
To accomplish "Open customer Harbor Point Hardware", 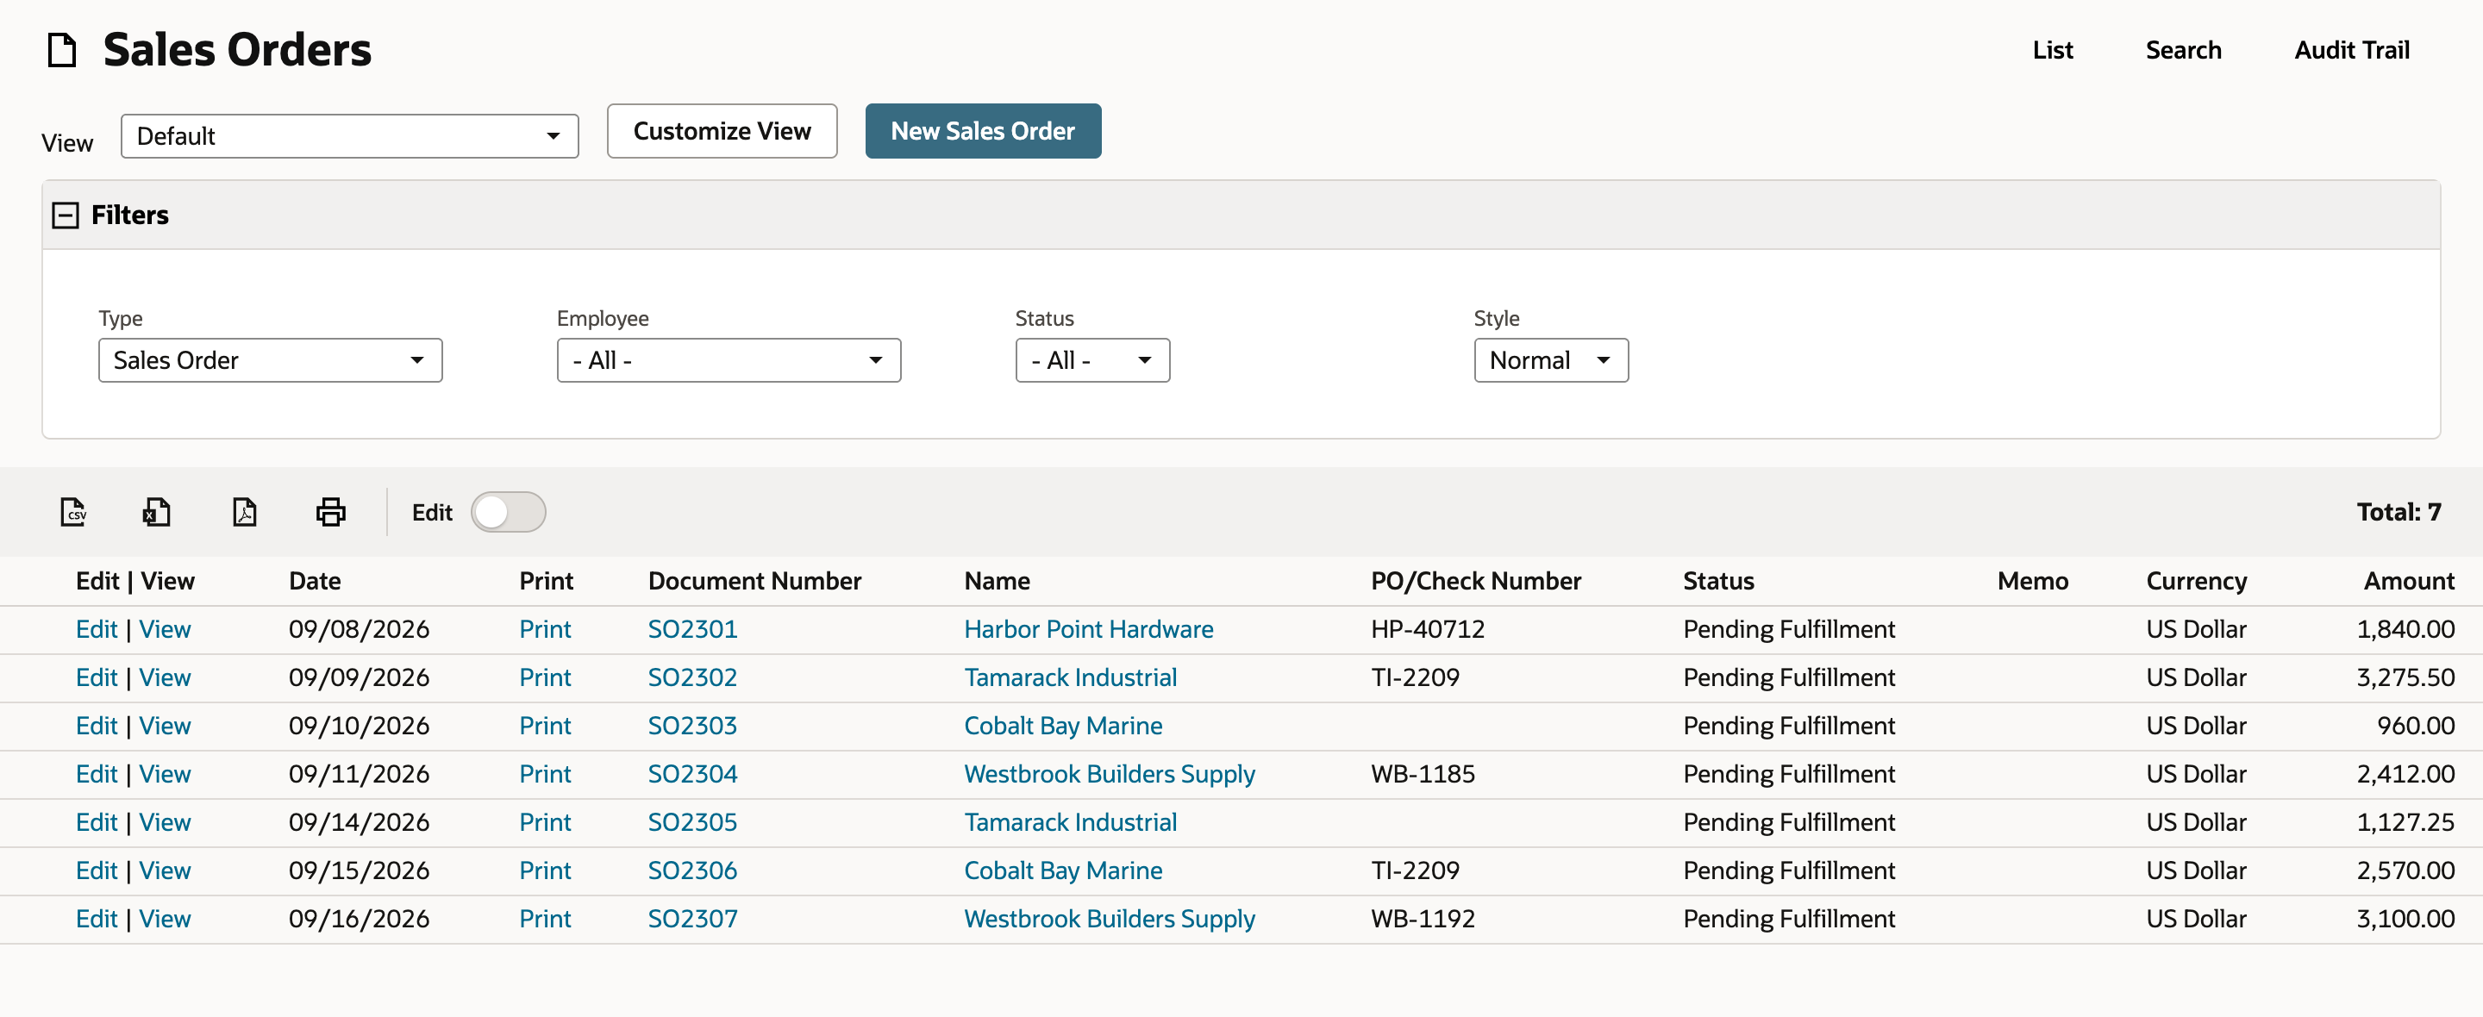I will 1088,629.
